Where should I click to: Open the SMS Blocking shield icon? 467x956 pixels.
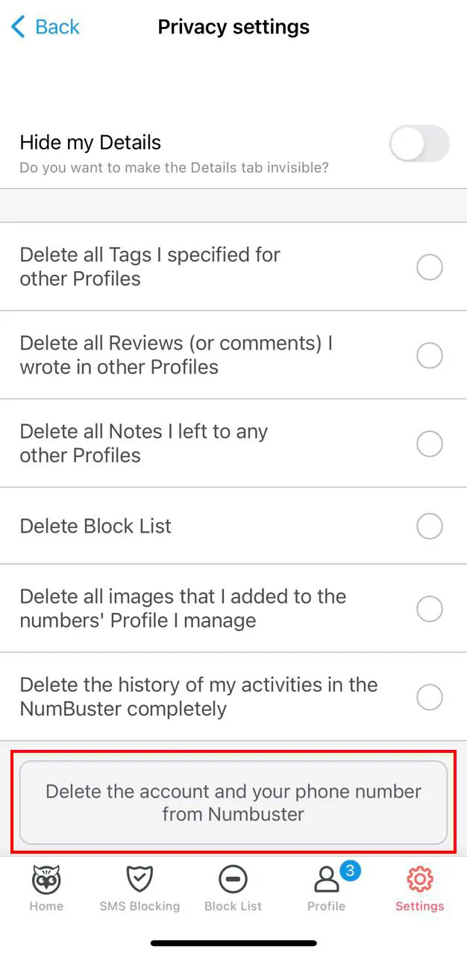[x=140, y=879]
